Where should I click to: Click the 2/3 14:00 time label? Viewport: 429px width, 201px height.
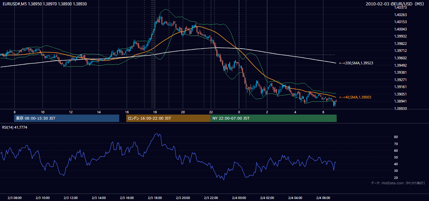point(99,198)
